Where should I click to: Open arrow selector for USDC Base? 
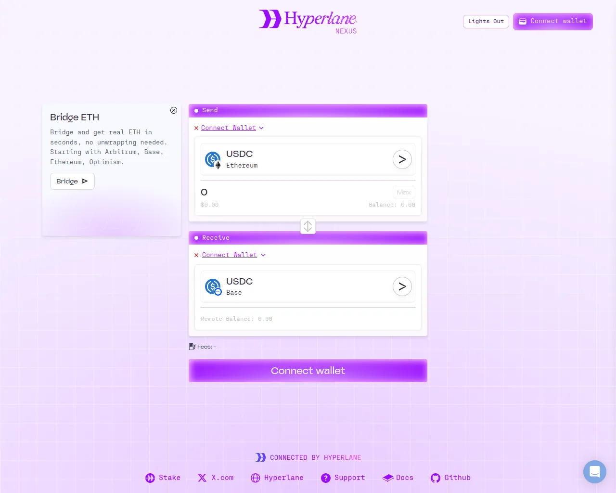click(402, 286)
